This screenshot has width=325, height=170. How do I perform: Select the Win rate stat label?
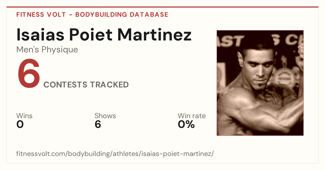click(x=192, y=116)
